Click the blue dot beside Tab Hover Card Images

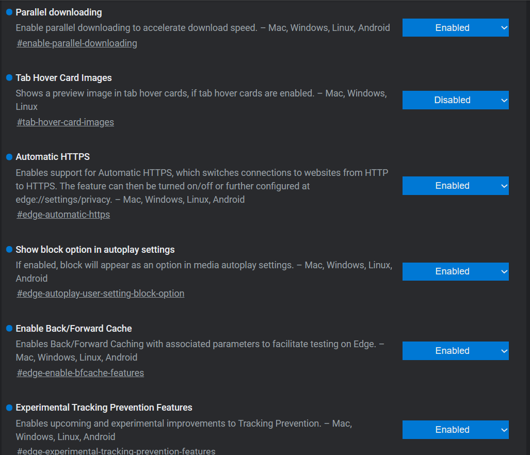click(9, 78)
